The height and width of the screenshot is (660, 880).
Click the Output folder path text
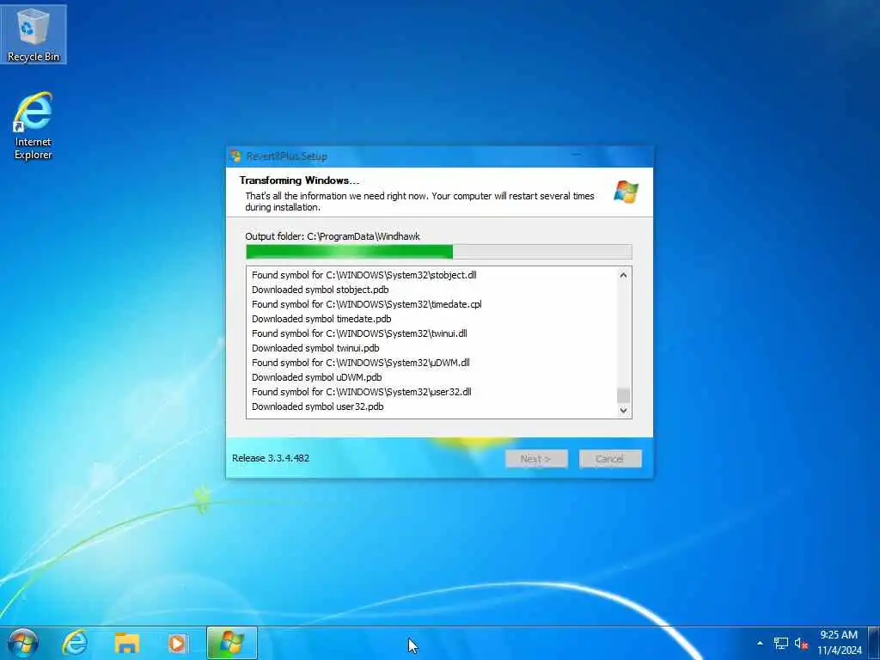coord(333,236)
